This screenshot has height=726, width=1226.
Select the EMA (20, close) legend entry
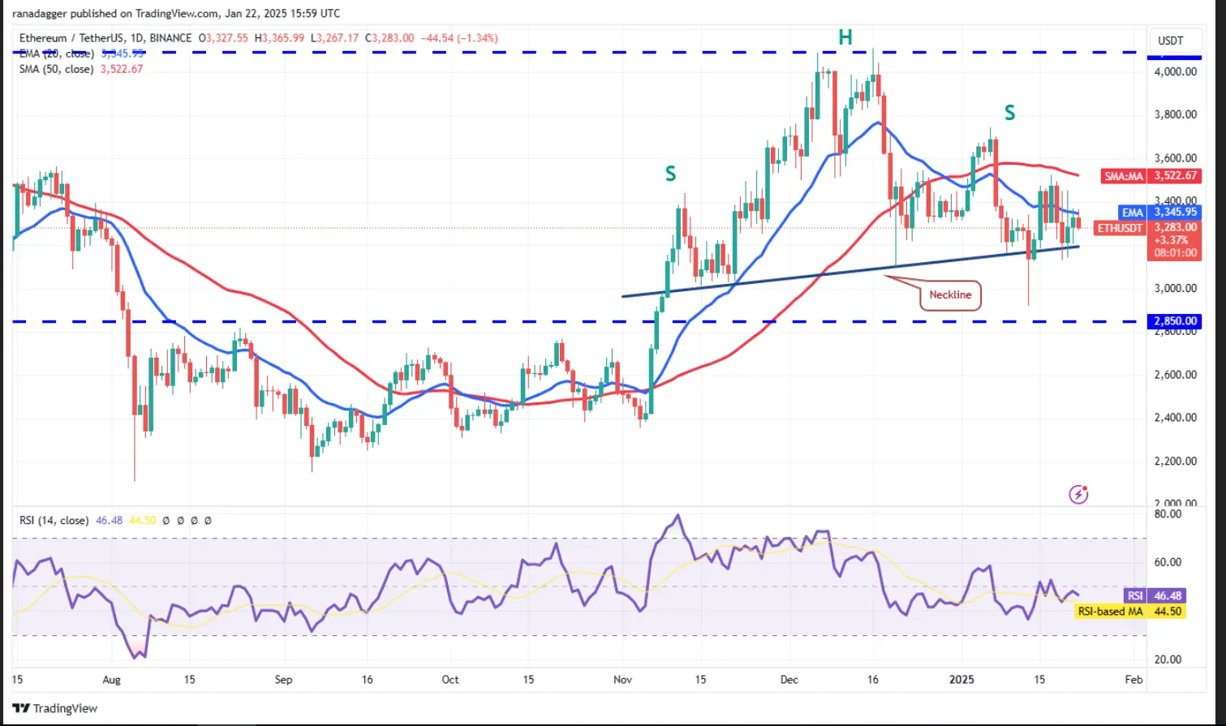point(81,54)
